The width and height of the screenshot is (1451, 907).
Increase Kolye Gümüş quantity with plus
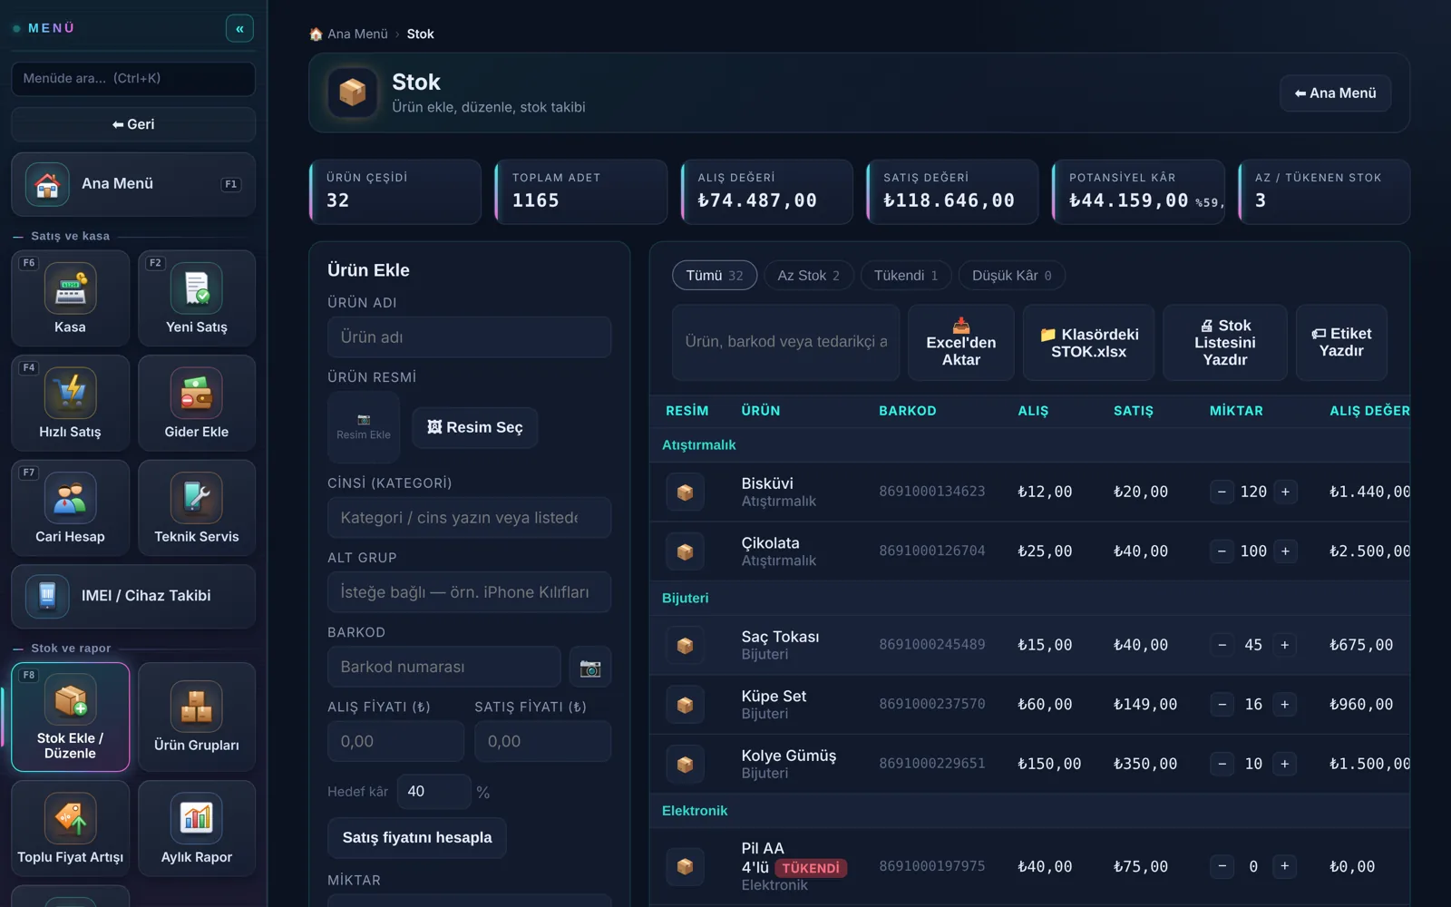point(1285,764)
